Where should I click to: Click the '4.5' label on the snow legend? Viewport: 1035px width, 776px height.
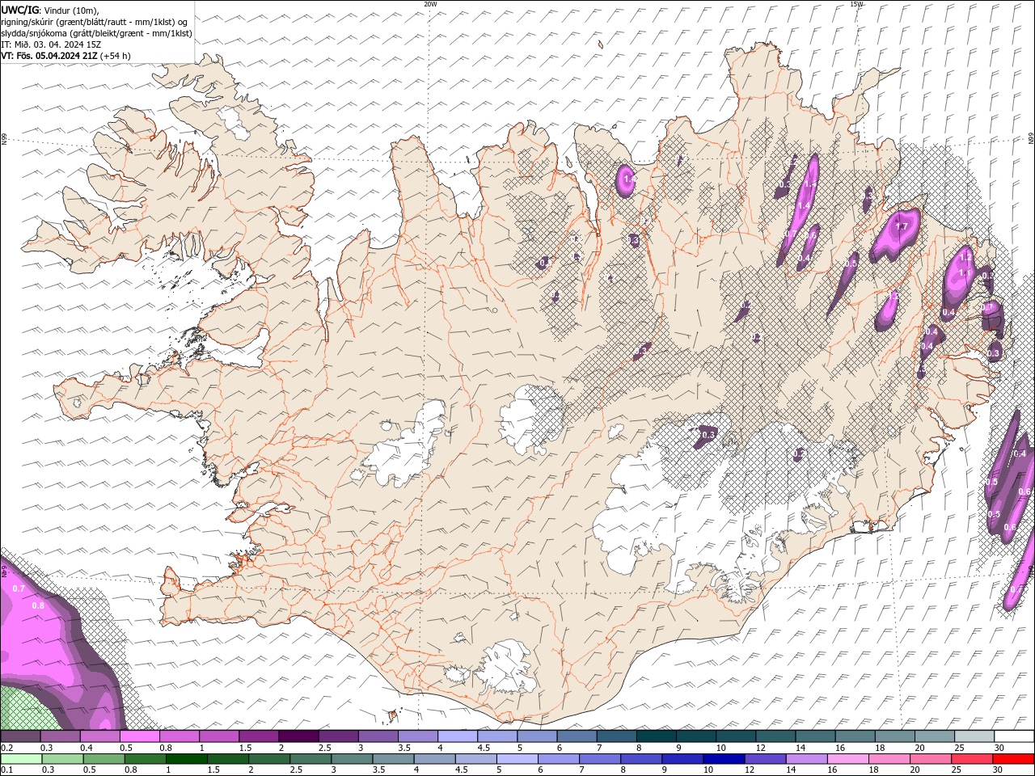click(x=484, y=748)
